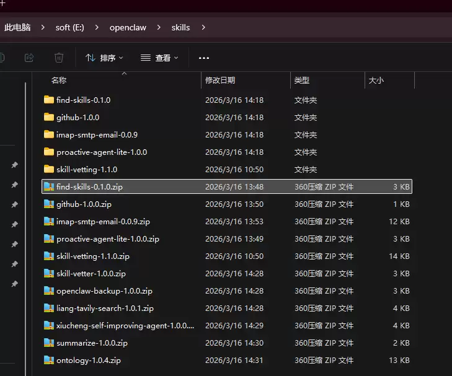452x376 pixels.
Task: Click the 1 KB size of github zip
Action: [401, 204]
